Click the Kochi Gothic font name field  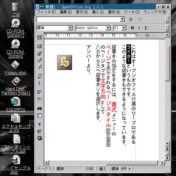click(x=91, y=28)
